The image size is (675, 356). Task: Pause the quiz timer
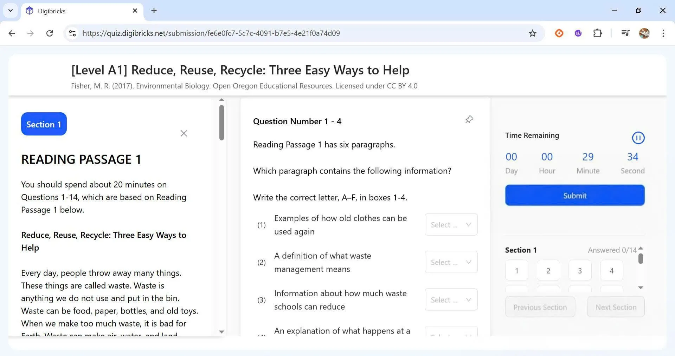(638, 138)
